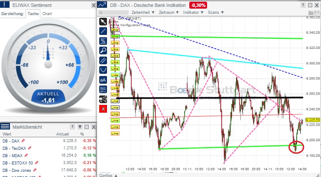
Task: Click the 1 button in Marktübersicht header
Action: pos(72,127)
